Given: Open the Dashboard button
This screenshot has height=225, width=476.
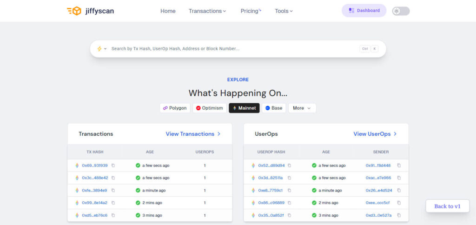Looking at the screenshot, I should click(x=364, y=11).
